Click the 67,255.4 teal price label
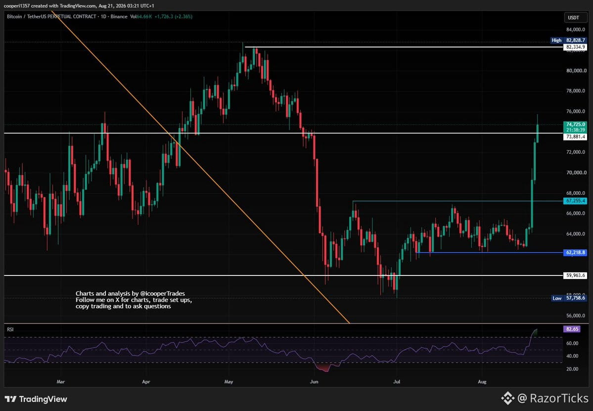The width and height of the screenshot is (593, 411). pyautogui.click(x=575, y=201)
